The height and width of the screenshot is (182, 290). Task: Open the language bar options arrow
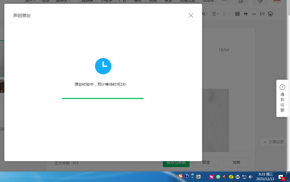coord(192,178)
